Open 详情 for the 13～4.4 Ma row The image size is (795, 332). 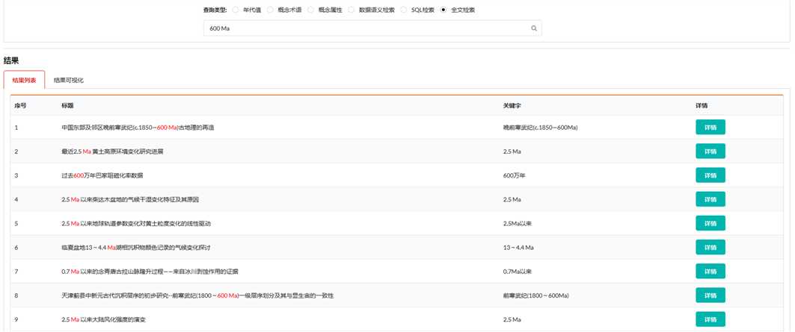(x=710, y=248)
